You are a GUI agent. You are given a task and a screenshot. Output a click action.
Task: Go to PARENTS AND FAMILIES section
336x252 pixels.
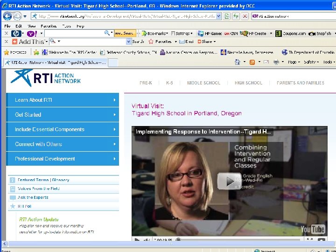click(x=301, y=83)
